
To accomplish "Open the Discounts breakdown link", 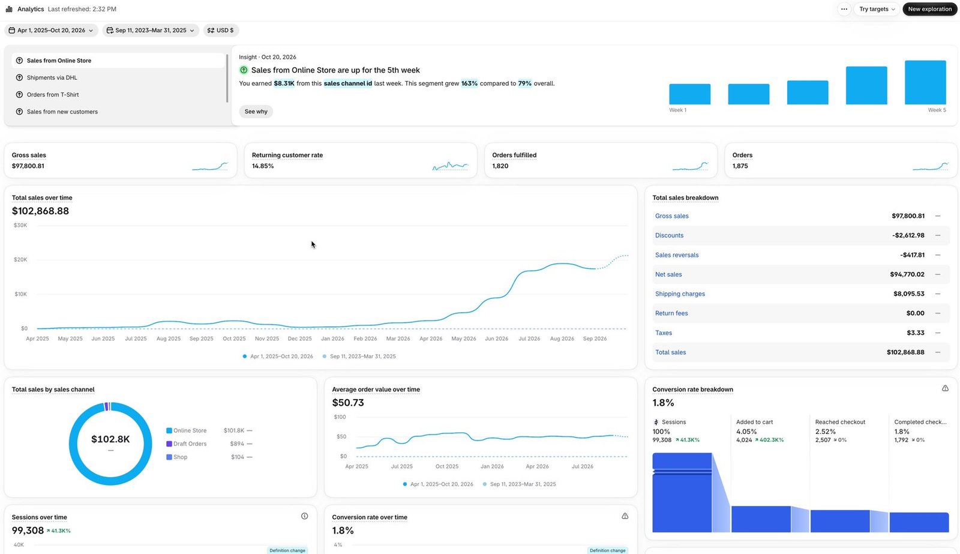I will [x=669, y=235].
